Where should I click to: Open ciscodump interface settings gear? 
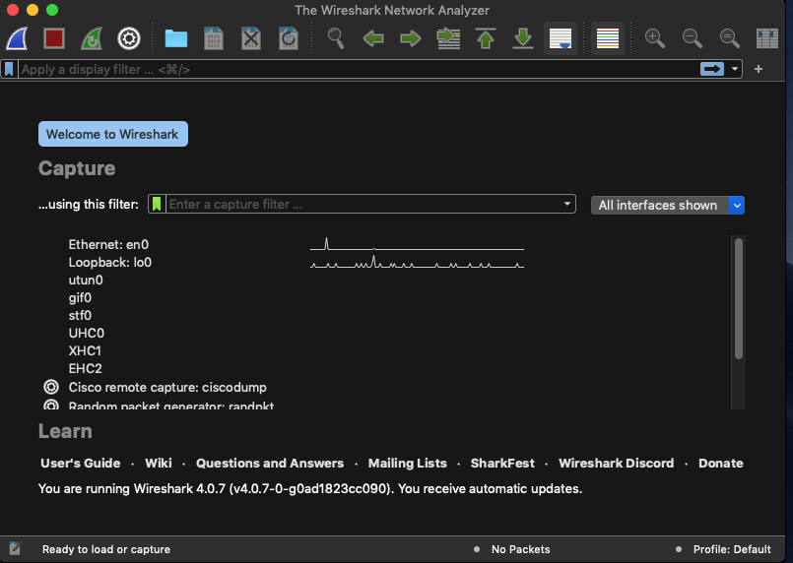tap(51, 387)
